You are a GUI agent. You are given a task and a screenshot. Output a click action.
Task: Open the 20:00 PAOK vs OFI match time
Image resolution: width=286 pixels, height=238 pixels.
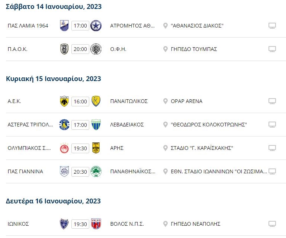point(80,49)
